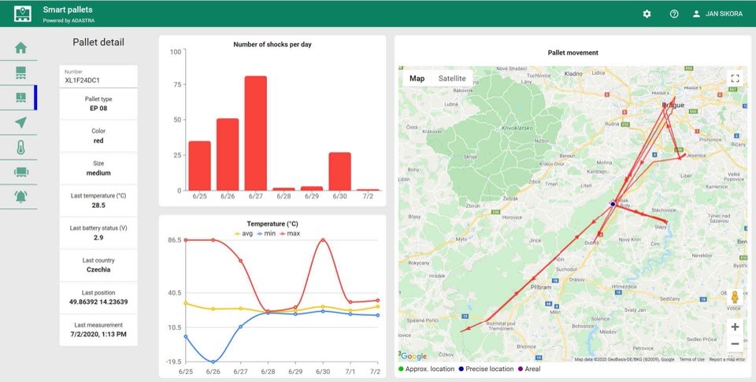Image resolution: width=756 pixels, height=382 pixels.
Task: Click the Příbram label on the map
Action: 540,287
